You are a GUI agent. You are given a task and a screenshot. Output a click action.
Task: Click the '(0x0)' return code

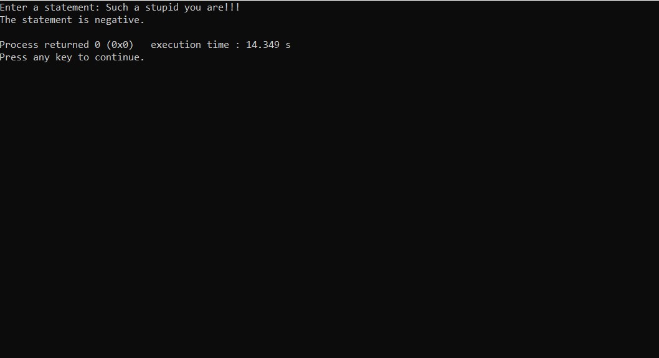[120, 45]
